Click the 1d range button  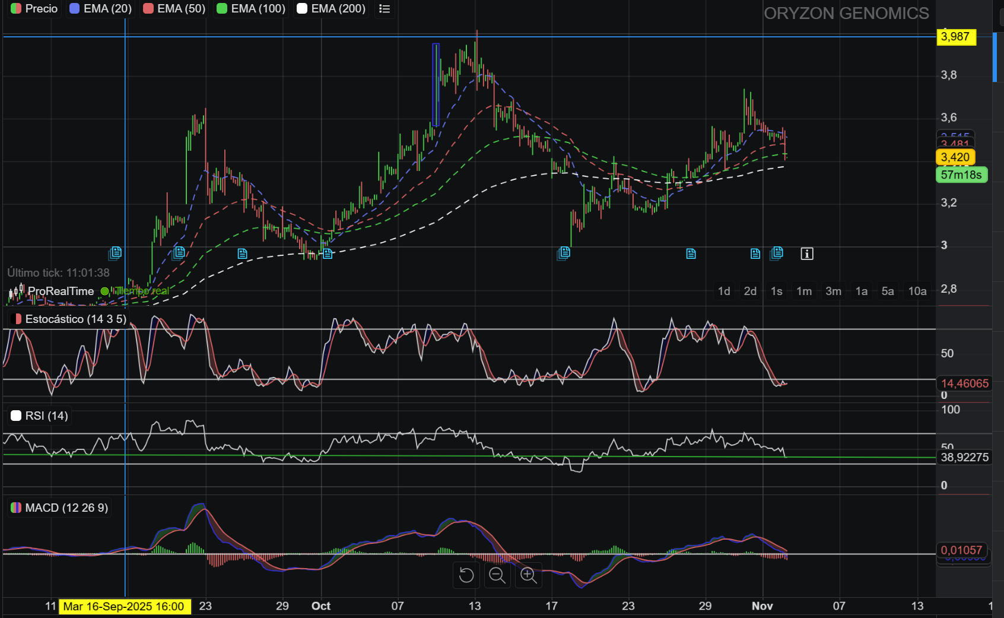(x=724, y=291)
